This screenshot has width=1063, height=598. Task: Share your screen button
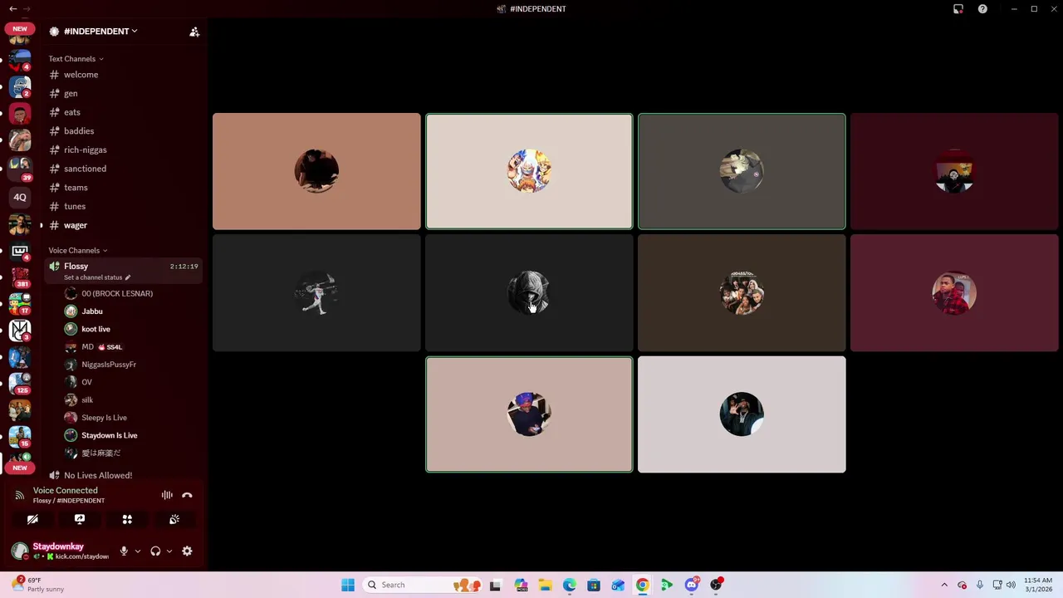(80, 519)
